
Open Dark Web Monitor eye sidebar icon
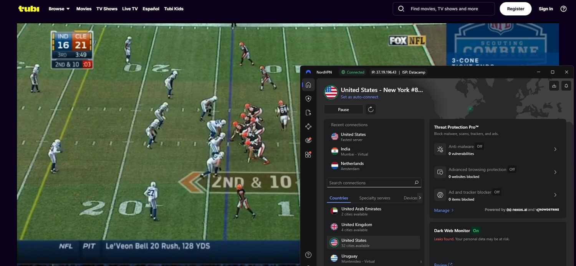pos(308,140)
